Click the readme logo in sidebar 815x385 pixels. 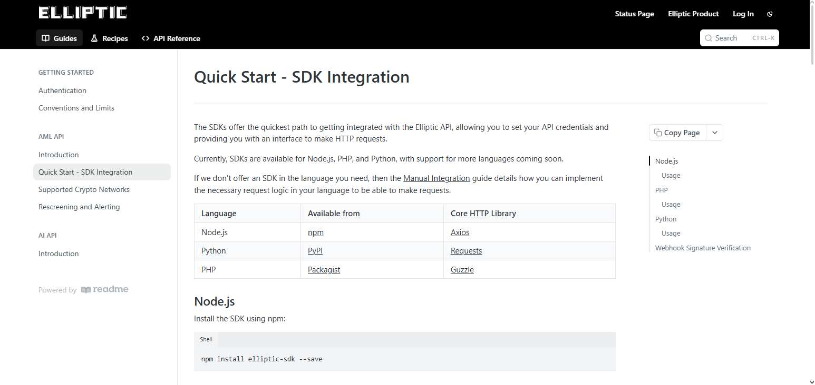104,289
